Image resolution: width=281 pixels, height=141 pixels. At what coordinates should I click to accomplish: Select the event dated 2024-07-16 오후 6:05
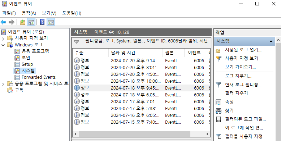[141, 115]
